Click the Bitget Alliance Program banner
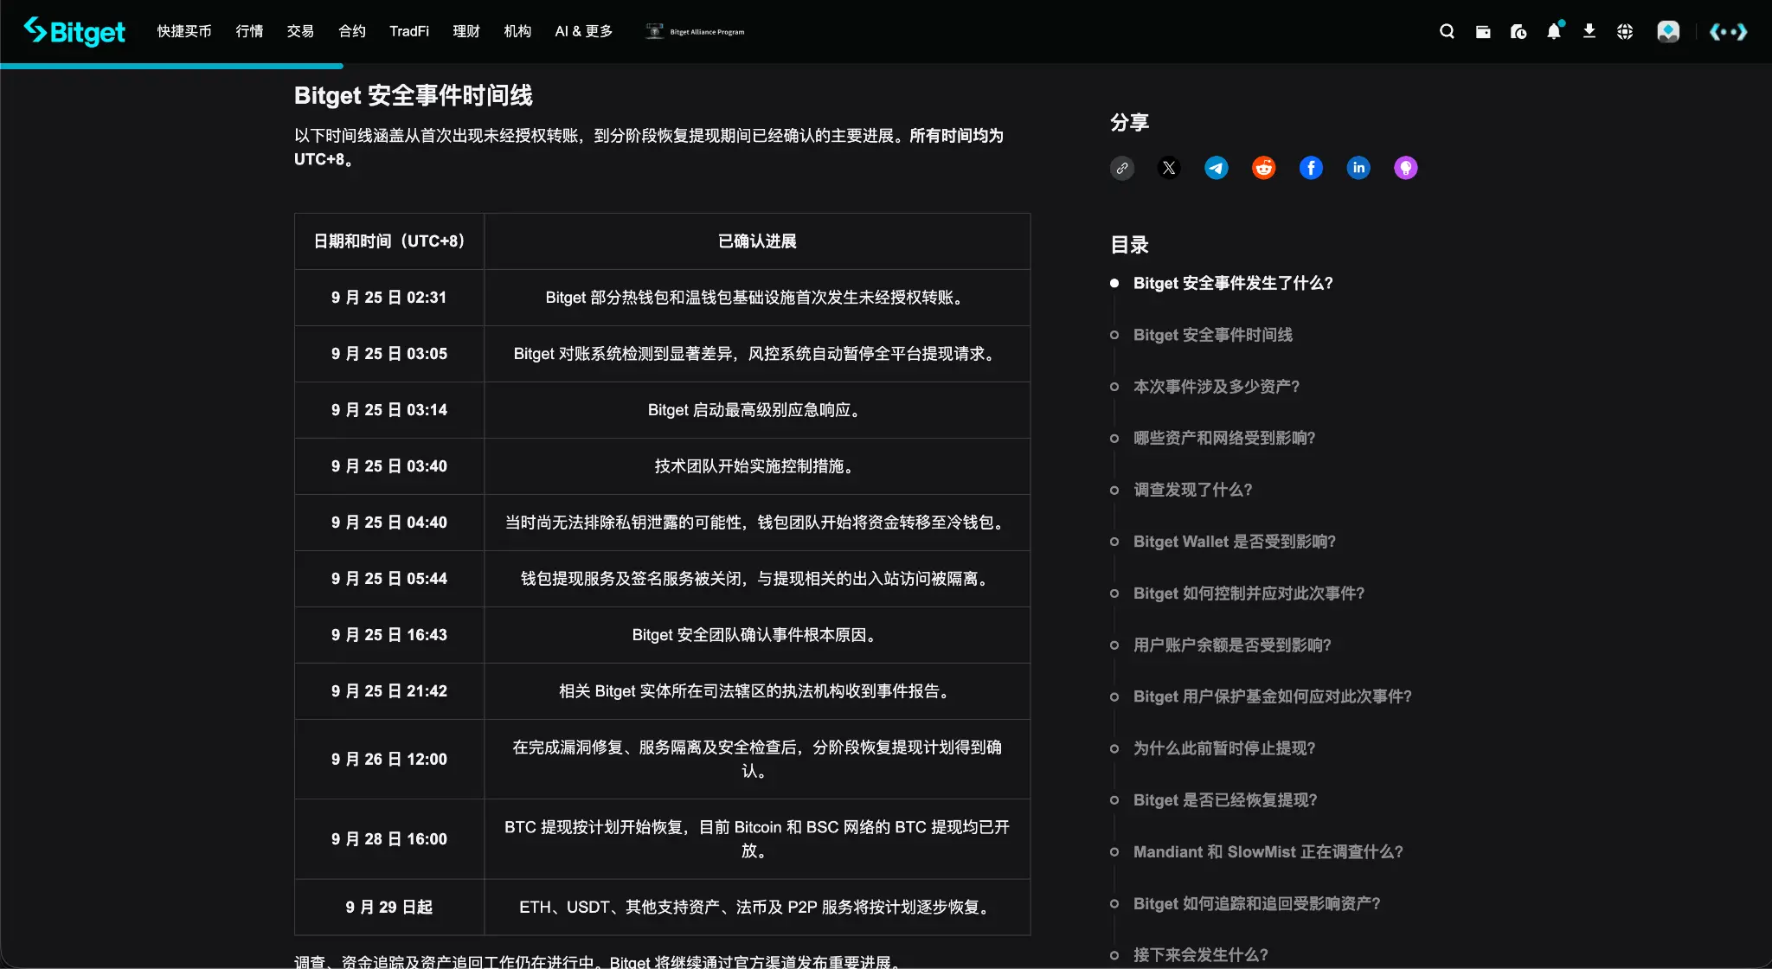The height and width of the screenshot is (969, 1772). [695, 31]
